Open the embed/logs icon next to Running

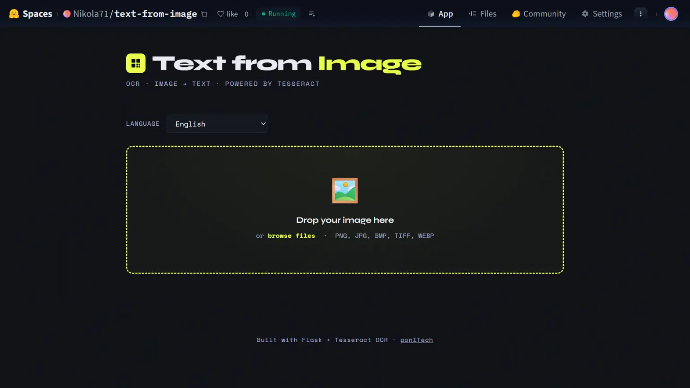(x=312, y=14)
